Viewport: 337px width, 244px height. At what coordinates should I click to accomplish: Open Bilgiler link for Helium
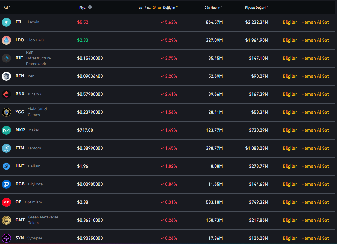click(290, 166)
